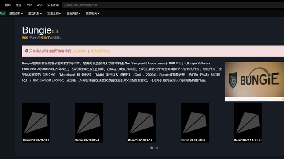Open the Item/33730054… placeholder card
The image size is (284, 159).
pyautogui.click(x=89, y=123)
